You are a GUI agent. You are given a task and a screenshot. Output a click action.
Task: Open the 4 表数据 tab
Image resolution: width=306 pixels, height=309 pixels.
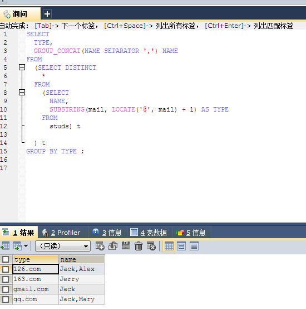150,233
